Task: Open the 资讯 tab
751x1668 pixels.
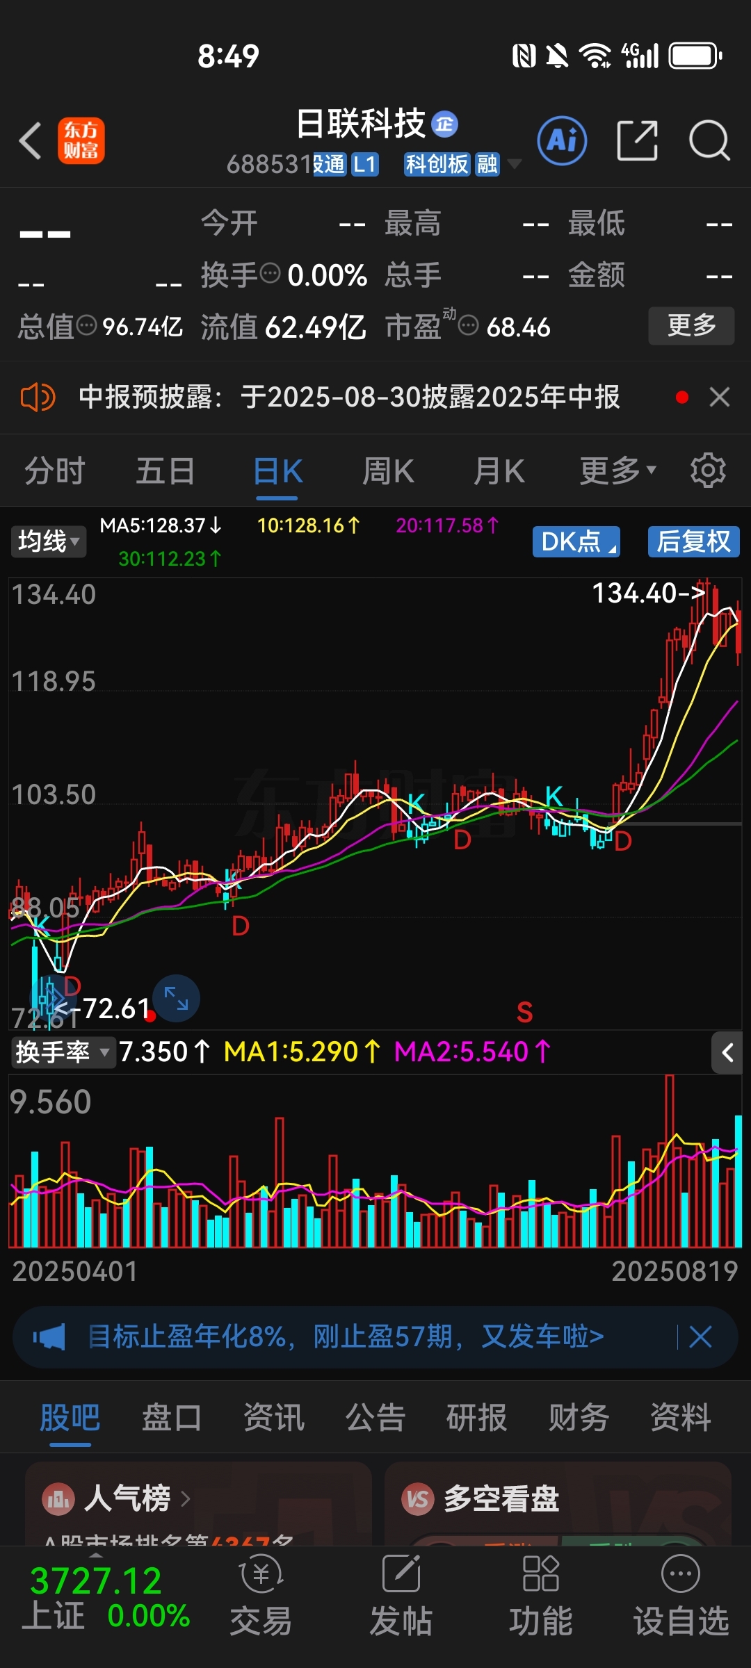Action: tap(273, 1418)
